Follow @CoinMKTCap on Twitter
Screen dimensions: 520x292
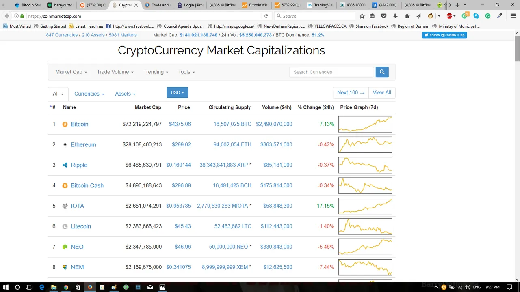[444, 35]
